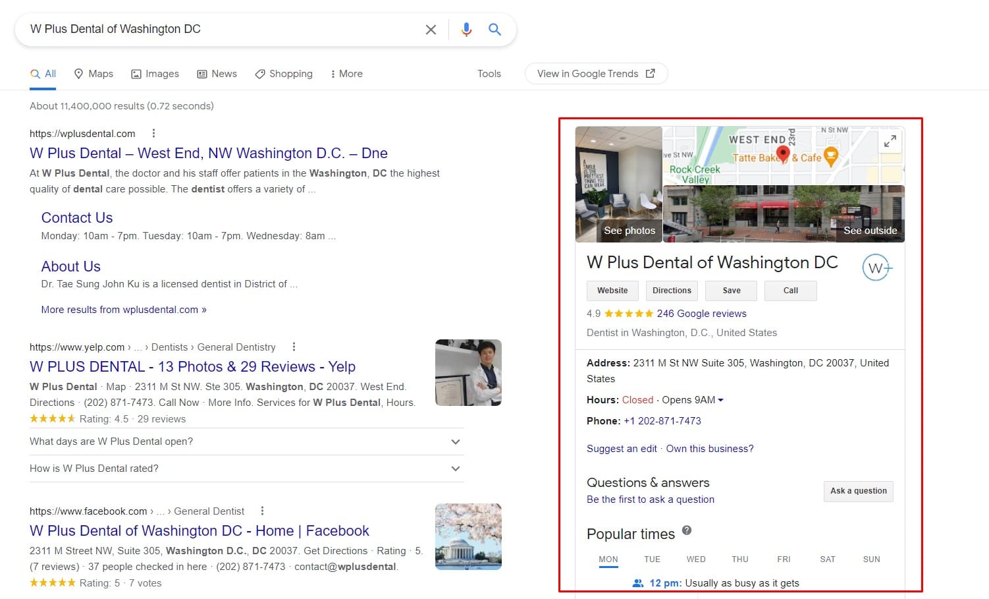Open the Images tab
The height and width of the screenshot is (599, 989).
[155, 74]
